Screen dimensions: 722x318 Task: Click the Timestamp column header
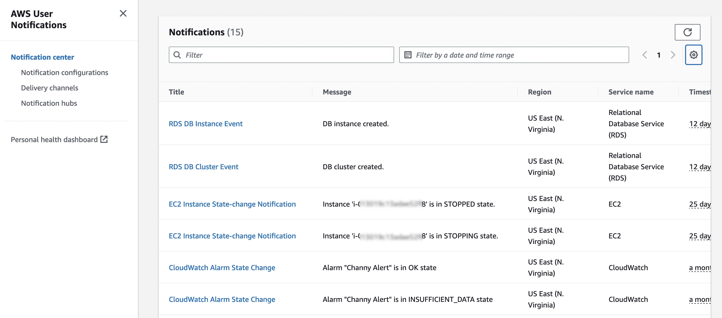click(700, 92)
